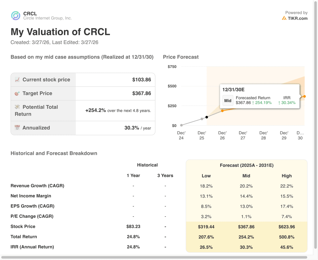Click the Mid badge in chart tooltip

[228, 101]
